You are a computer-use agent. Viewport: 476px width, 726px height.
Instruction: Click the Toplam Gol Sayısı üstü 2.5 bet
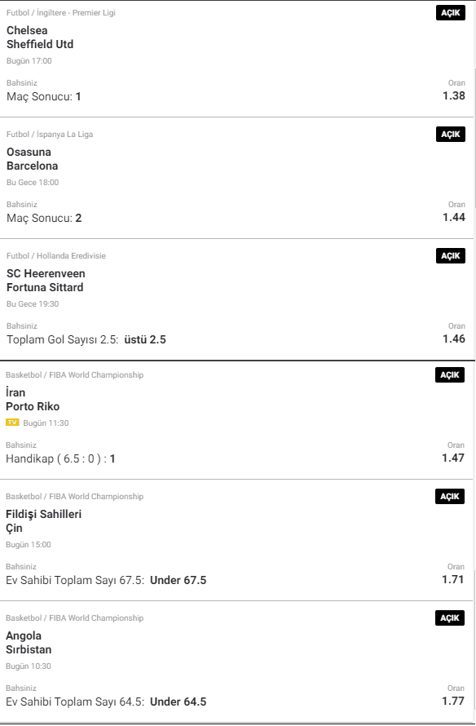tap(86, 340)
